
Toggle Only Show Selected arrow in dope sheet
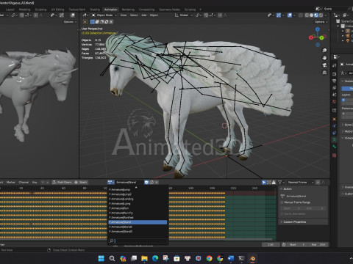pos(264,183)
